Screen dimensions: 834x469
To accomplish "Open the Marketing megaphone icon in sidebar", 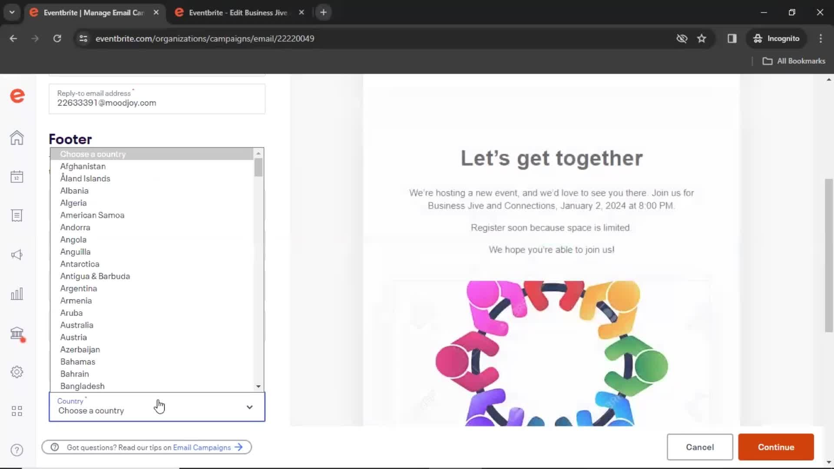I will pos(17,255).
